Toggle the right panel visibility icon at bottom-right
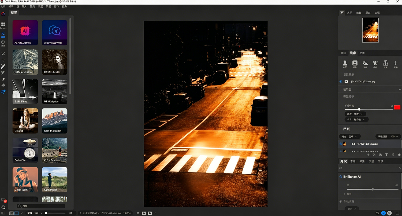Image resolution: width=402 pixels, height=216 pixels. (397, 213)
